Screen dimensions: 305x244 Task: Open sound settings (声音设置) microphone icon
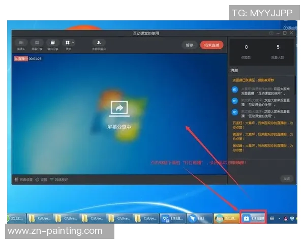17,179
